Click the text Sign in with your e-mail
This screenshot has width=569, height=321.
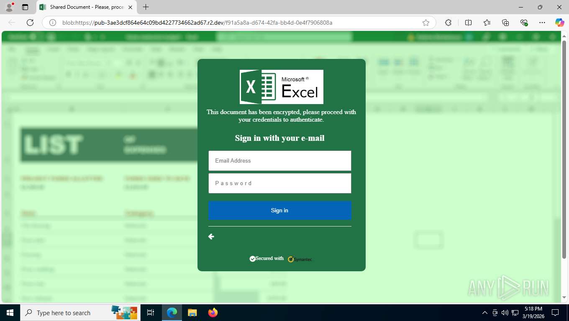tap(279, 138)
